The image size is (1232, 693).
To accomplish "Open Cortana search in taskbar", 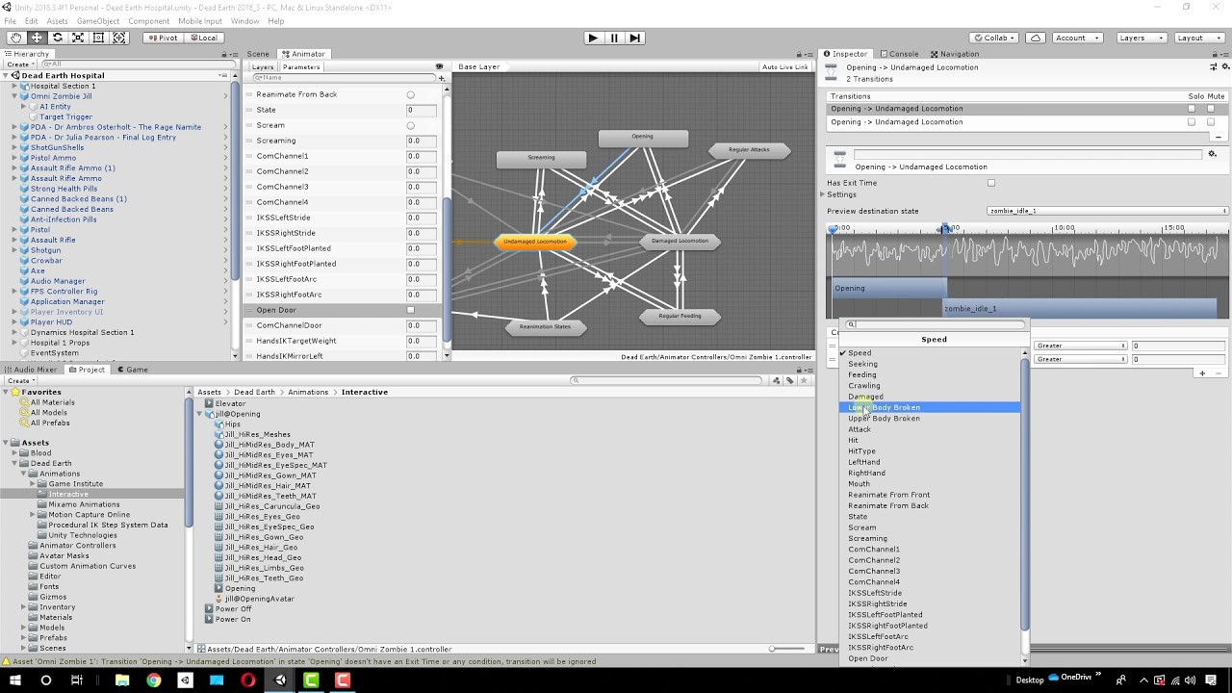I will click(45, 680).
